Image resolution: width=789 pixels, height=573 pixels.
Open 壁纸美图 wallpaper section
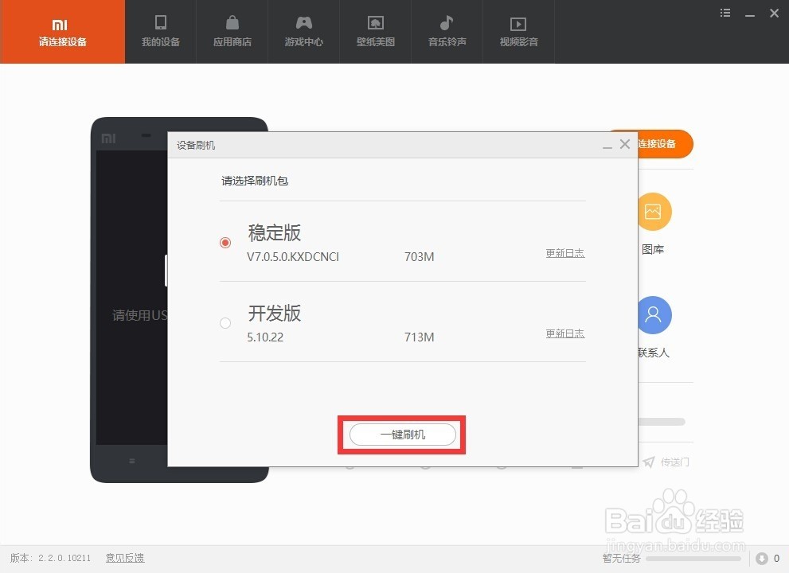(x=375, y=32)
